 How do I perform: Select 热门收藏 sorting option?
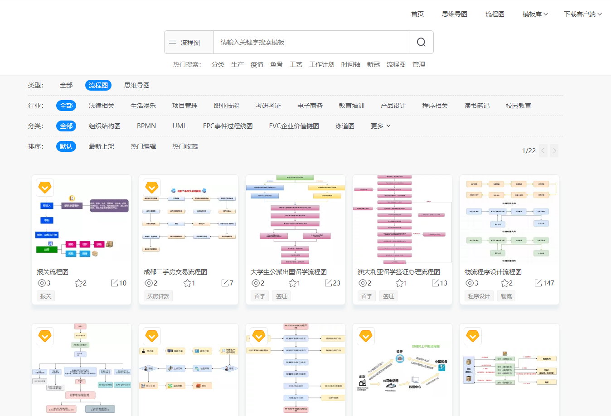[x=184, y=146]
